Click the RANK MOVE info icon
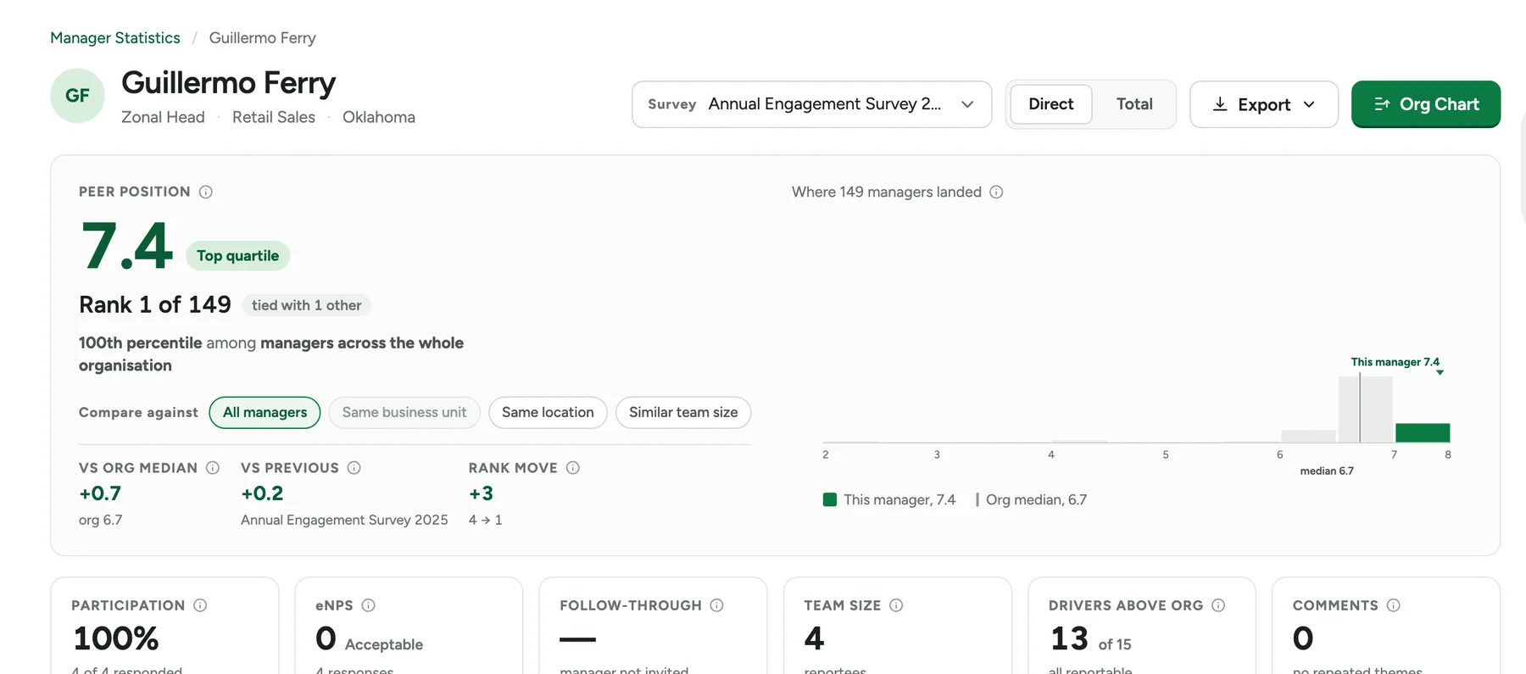Screen dimensions: 1526x674 [x=573, y=468]
